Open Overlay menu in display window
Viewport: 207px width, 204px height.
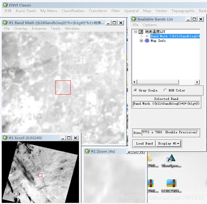(x=21, y=28)
